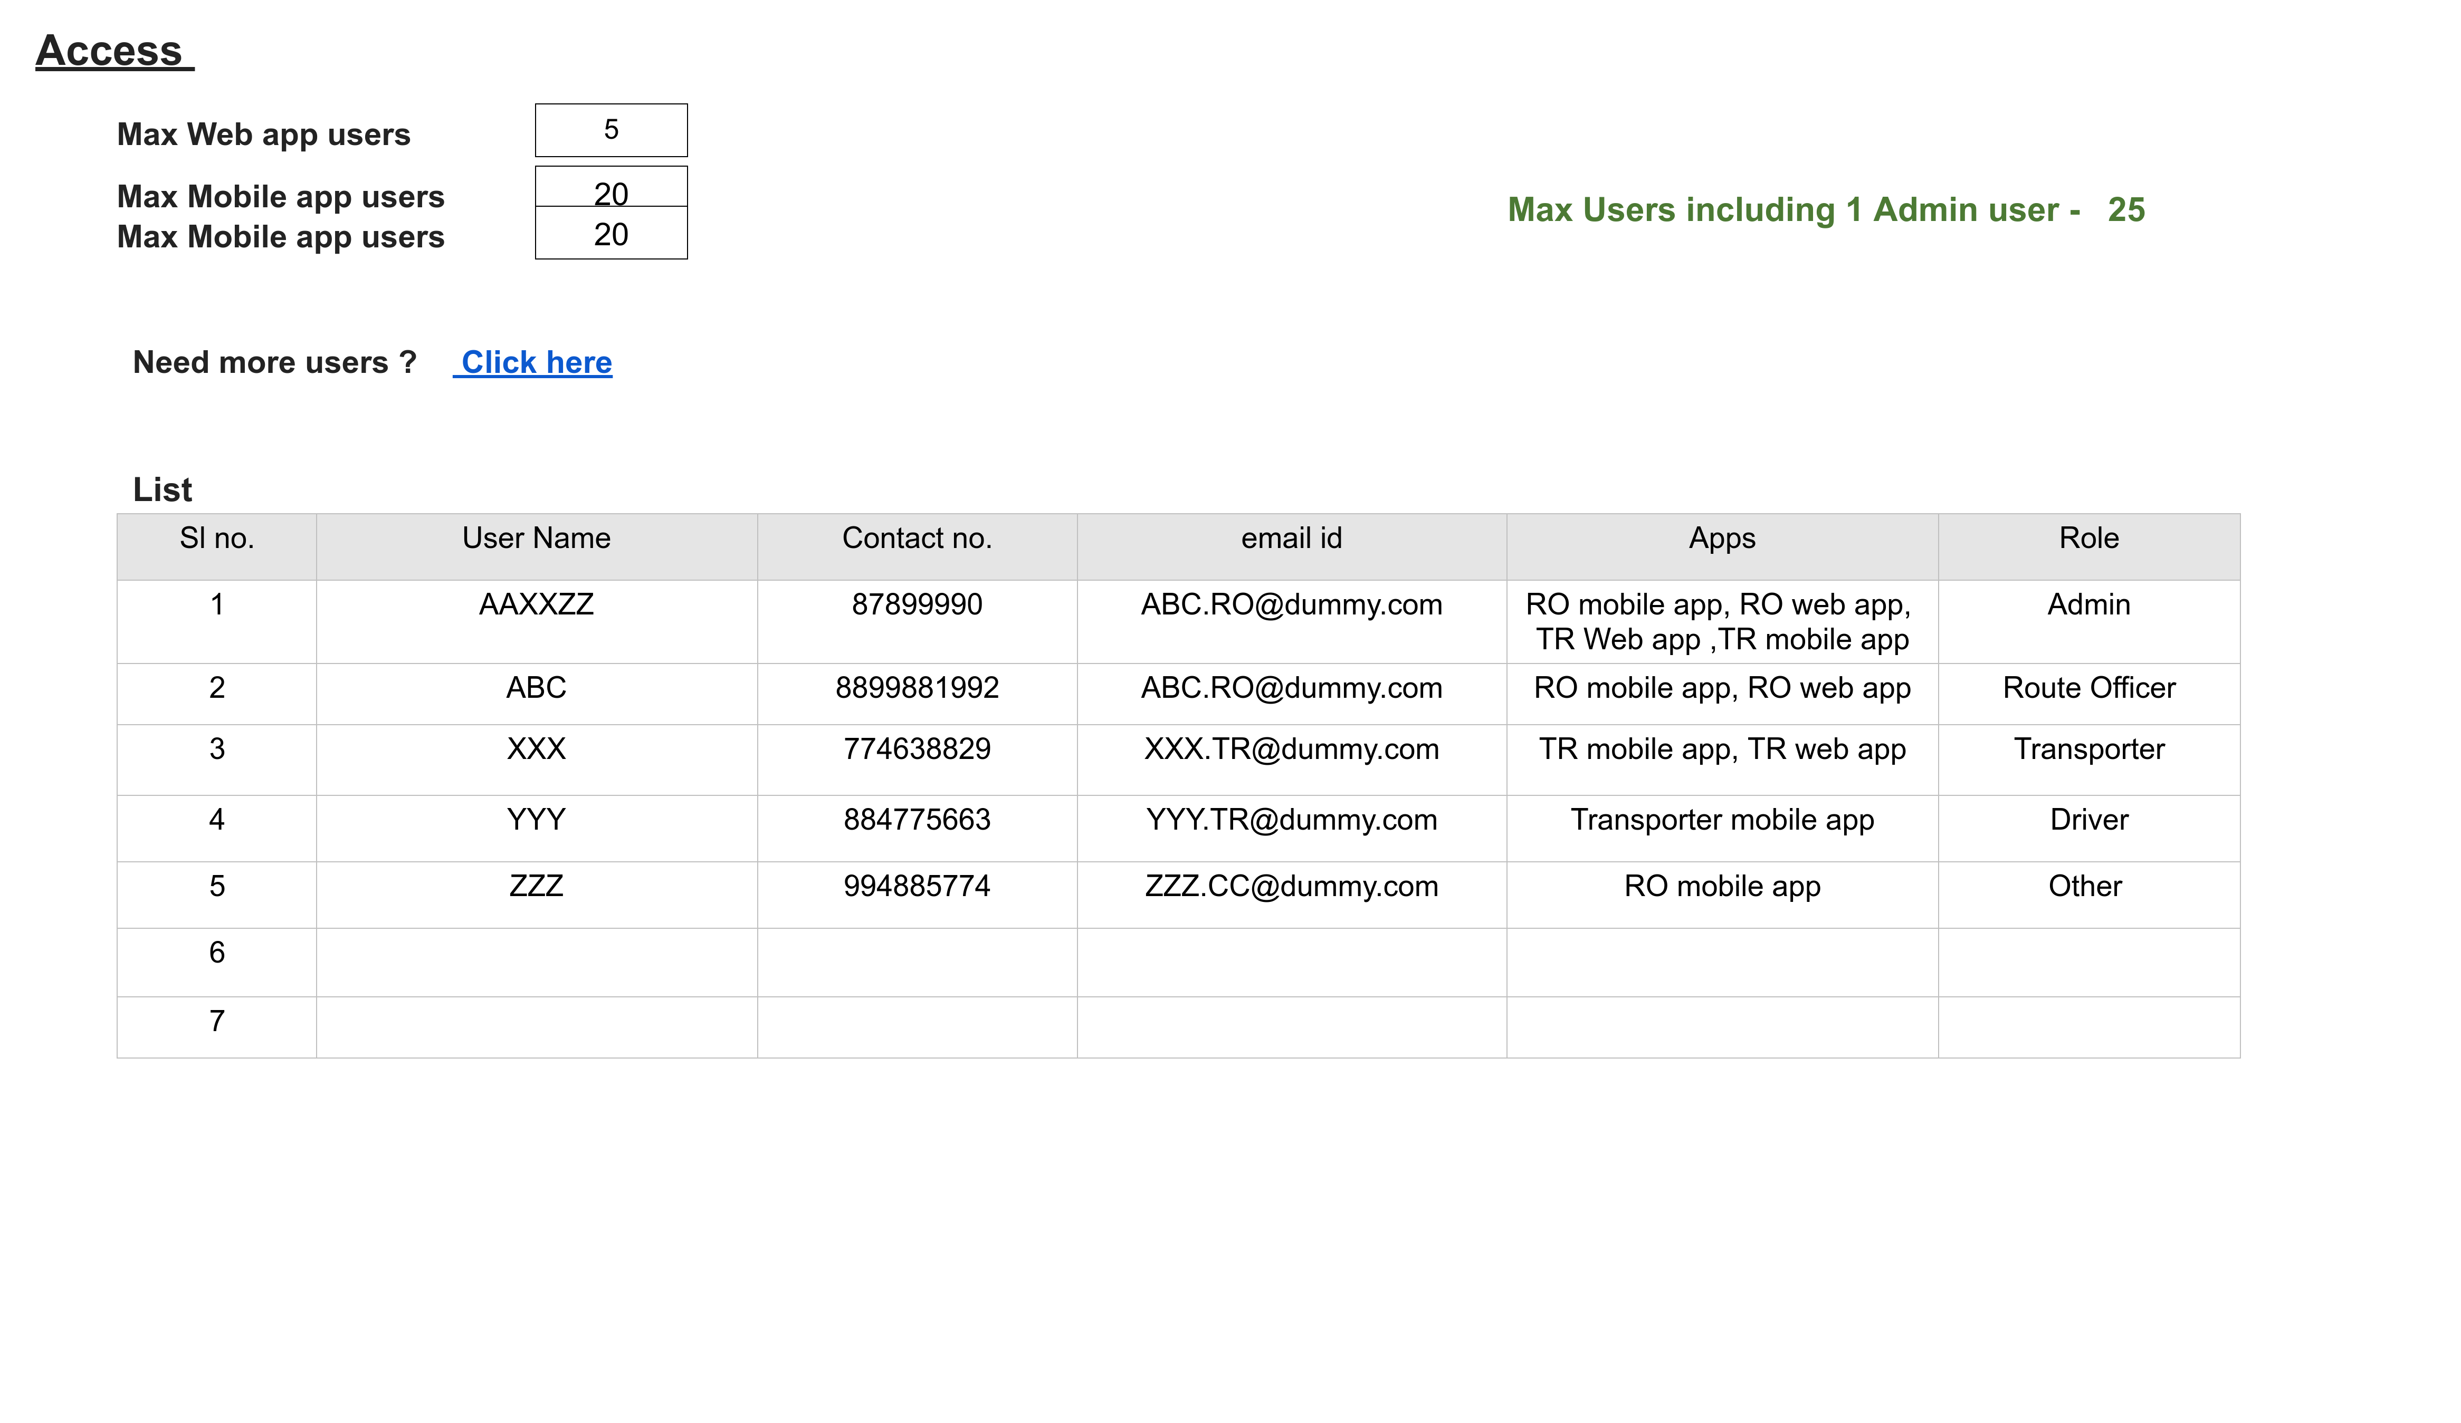Click email XXX.TR@dummy.com
This screenshot has height=1423, width=2461.
click(1291, 748)
